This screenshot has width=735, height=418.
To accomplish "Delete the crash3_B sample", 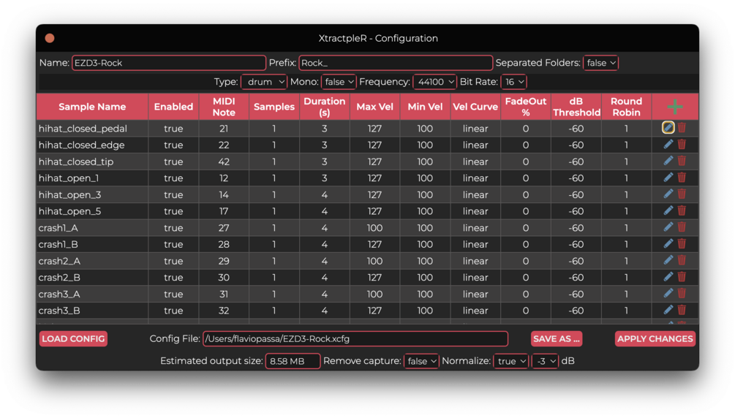I will tap(682, 310).
